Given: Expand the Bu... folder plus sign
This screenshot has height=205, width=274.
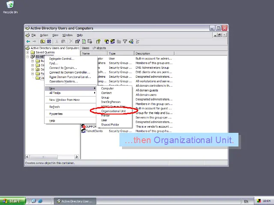Looking at the screenshot, I should (33, 61).
